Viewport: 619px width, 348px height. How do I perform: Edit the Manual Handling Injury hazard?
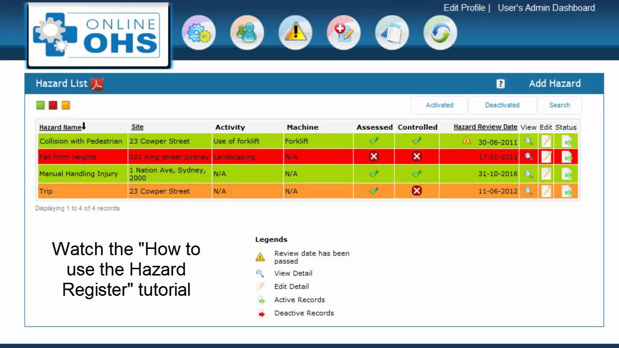coord(546,174)
